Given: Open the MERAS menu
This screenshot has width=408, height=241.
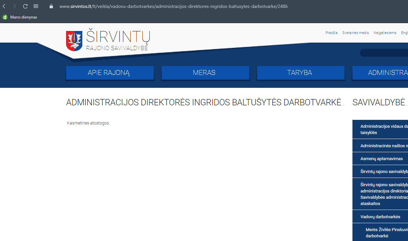Looking at the screenshot, I should tap(205, 73).
